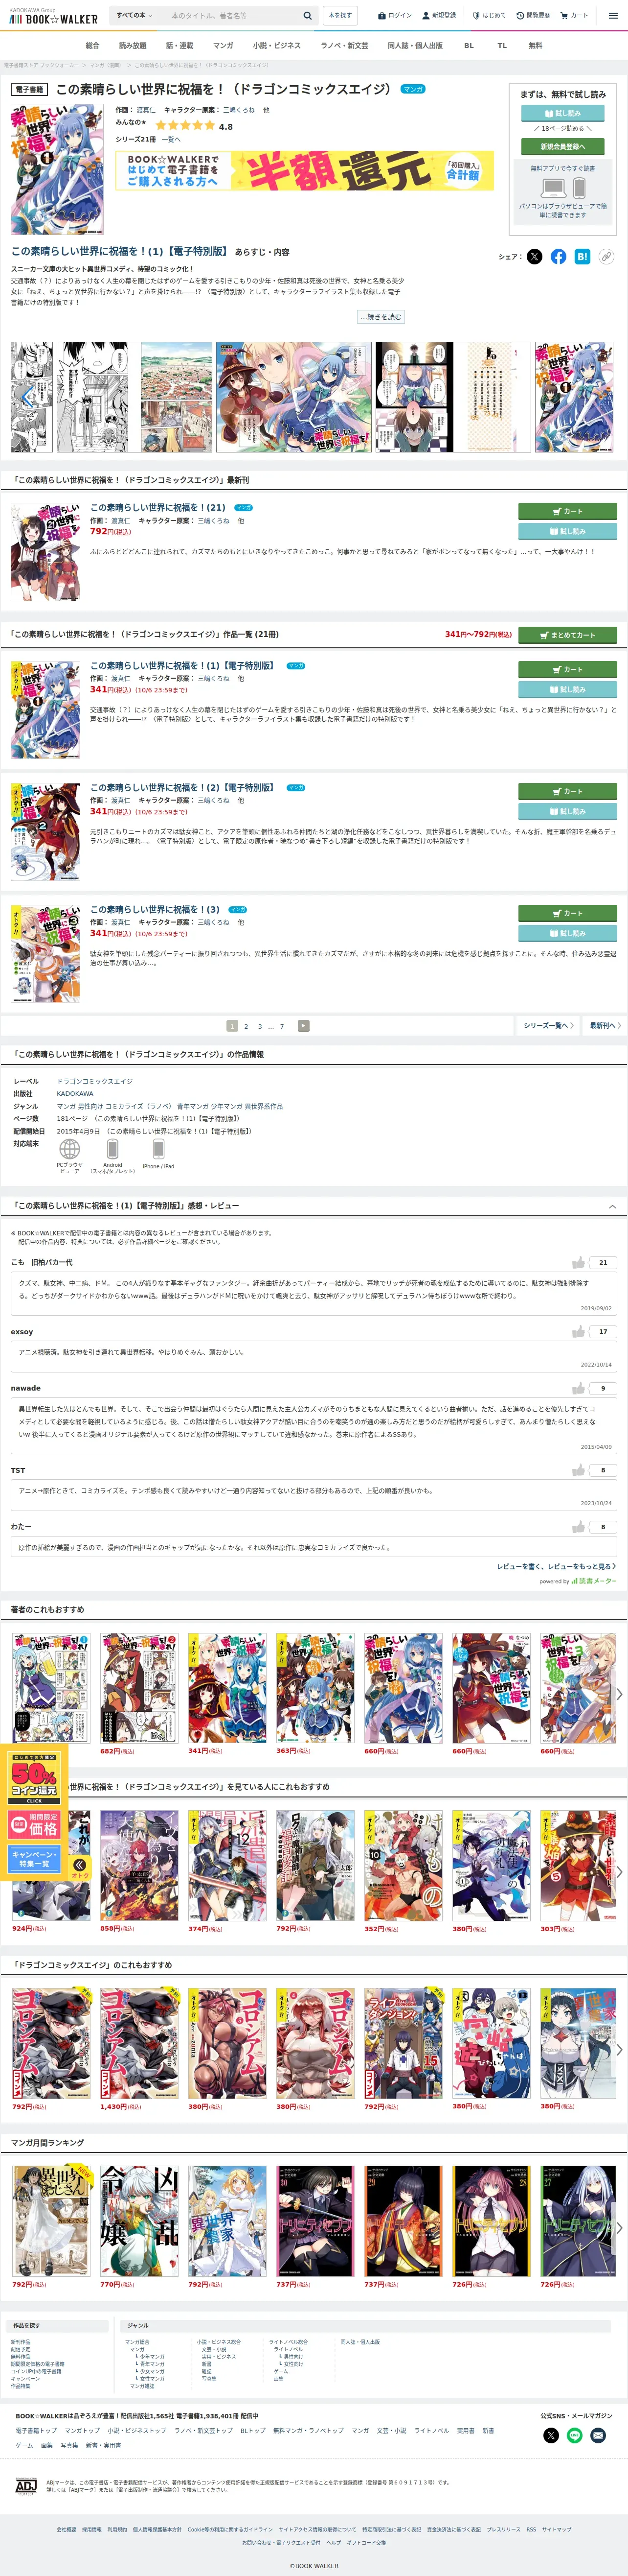The height and width of the screenshot is (2576, 628).
Task: Open the volume (2) 電子特別版 title link
Action: click(182, 788)
